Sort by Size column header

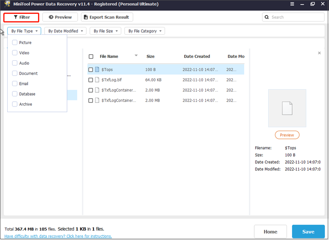150,56
